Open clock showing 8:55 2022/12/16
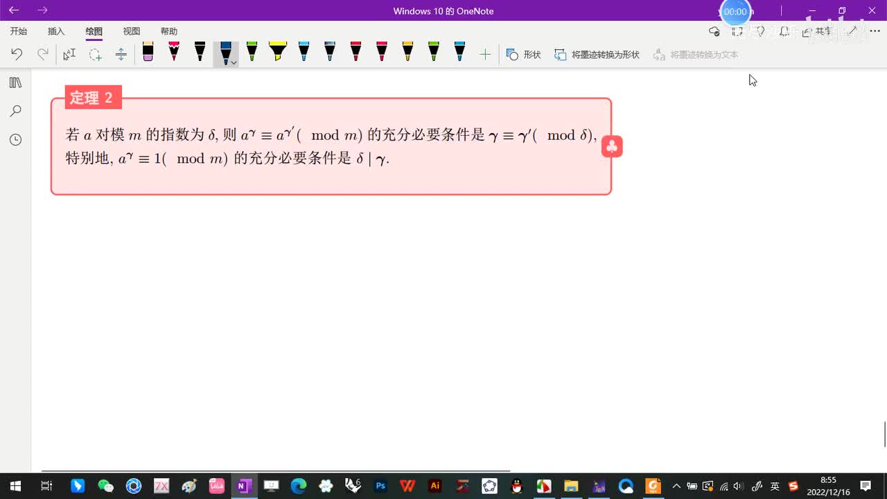 point(828,486)
